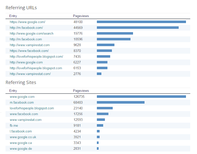The width and height of the screenshot is (197, 154).
Task: Select the pageview value 126735
Action: pos(79,97)
